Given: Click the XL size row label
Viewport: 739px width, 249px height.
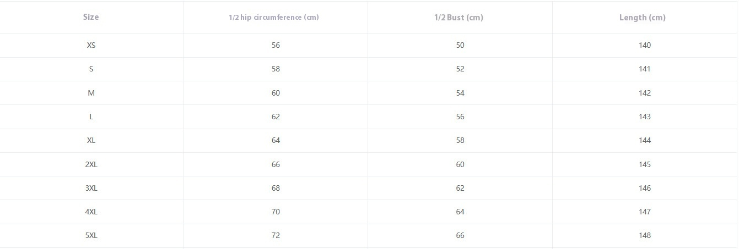Looking at the screenshot, I should pyautogui.click(x=91, y=140).
